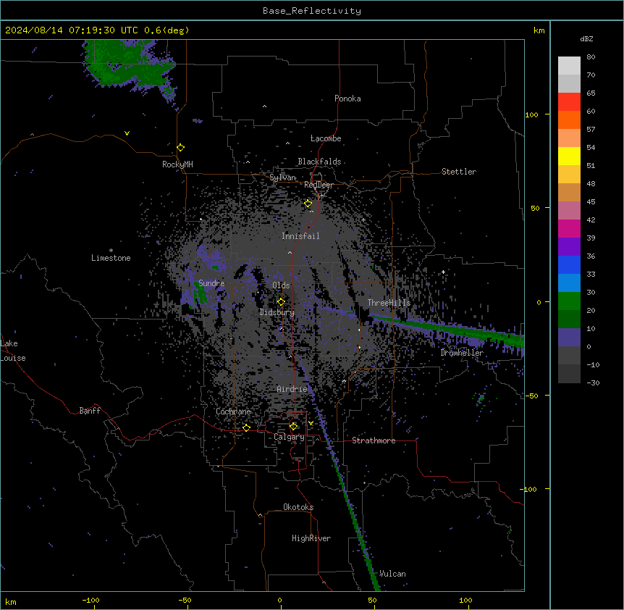Click the yellow station marker above Calgary label

click(294, 427)
